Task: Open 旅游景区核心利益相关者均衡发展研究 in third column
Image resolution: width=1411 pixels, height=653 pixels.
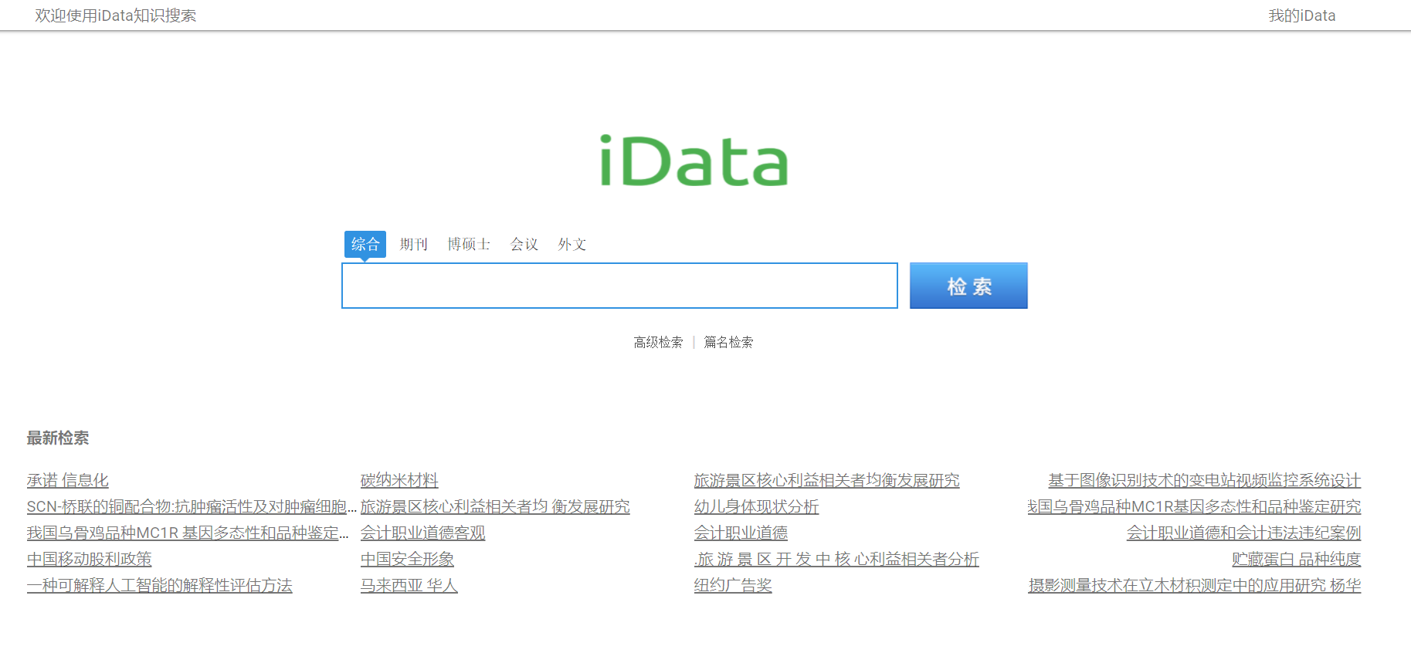Action: click(x=827, y=480)
